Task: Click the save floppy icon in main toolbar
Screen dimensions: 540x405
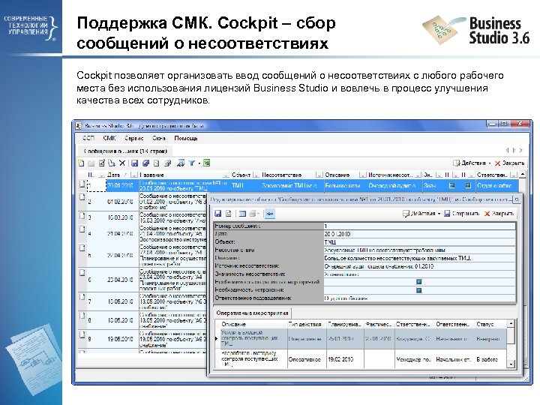Action: coord(135,163)
